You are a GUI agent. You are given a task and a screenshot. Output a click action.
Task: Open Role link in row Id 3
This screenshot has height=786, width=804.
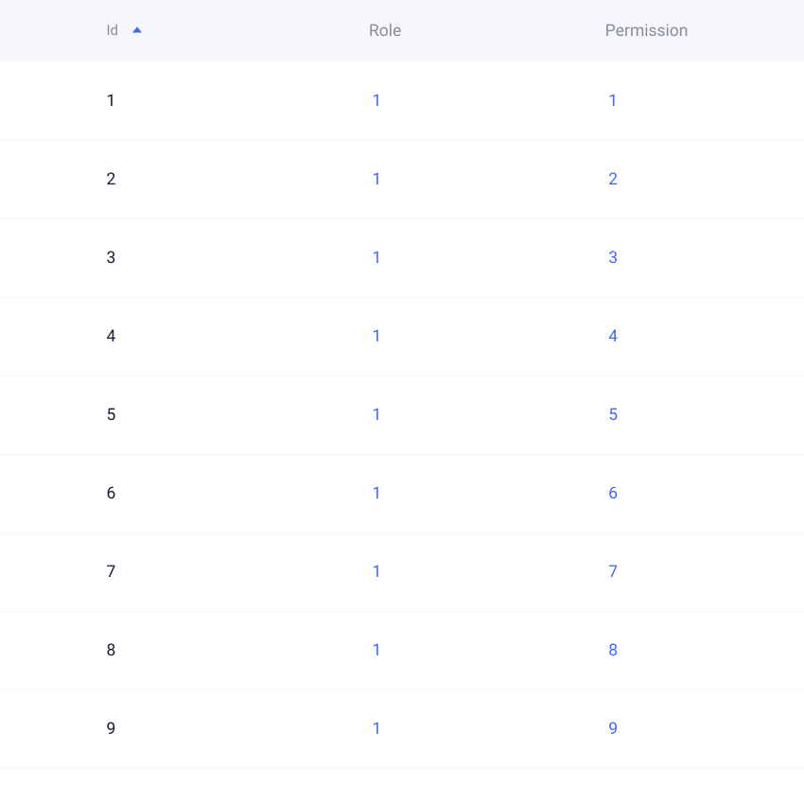tap(376, 257)
